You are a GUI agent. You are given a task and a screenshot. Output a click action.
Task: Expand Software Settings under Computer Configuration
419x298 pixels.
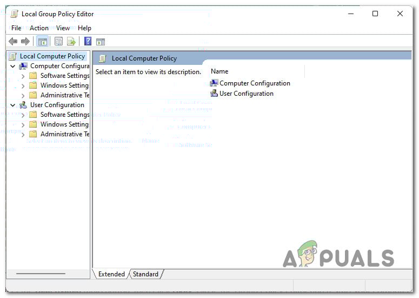(x=23, y=76)
